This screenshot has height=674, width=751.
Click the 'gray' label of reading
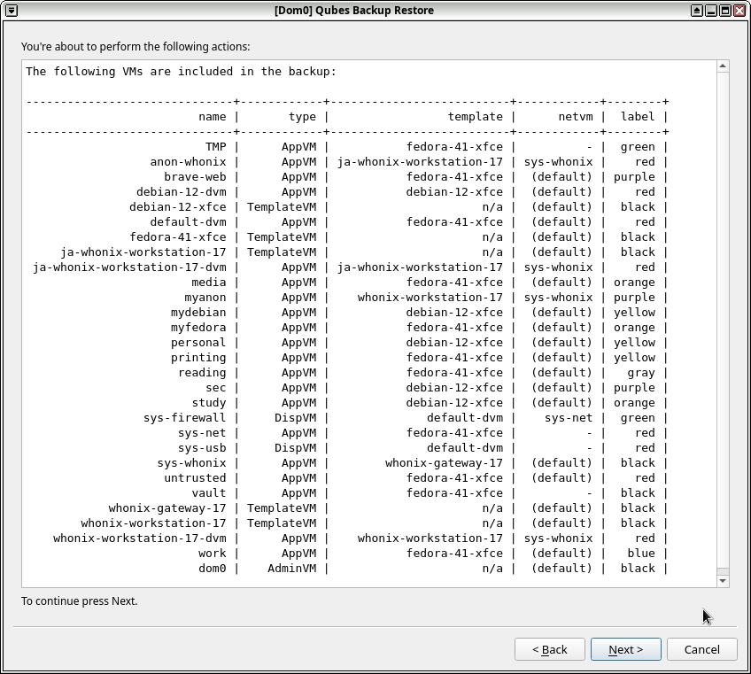[641, 373]
